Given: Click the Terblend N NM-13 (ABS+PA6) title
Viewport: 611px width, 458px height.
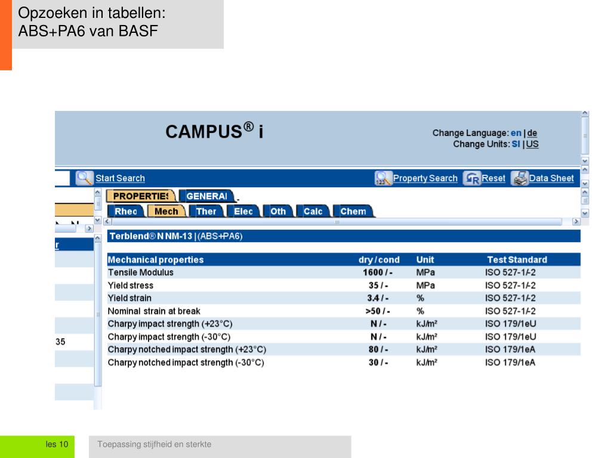Looking at the screenshot, I should [x=176, y=236].
